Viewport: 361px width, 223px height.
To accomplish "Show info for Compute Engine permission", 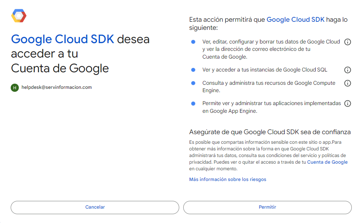I will click(x=347, y=83).
